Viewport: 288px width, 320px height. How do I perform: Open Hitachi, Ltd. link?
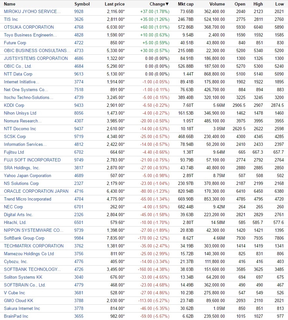click(x=15, y=222)
